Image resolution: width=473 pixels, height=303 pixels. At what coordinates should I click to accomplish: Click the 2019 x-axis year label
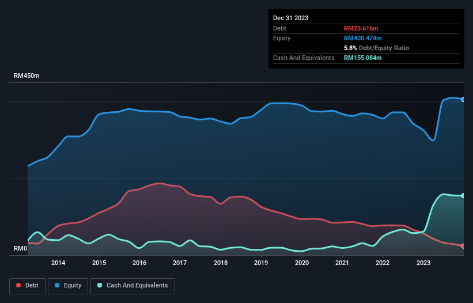point(261,263)
